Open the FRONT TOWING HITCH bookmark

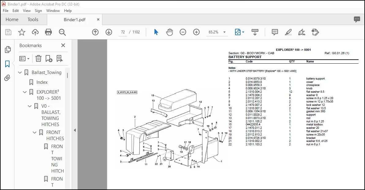(57, 159)
